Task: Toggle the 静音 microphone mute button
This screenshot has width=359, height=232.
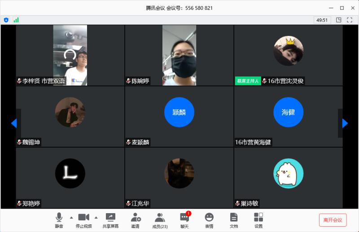Action: click(x=59, y=220)
